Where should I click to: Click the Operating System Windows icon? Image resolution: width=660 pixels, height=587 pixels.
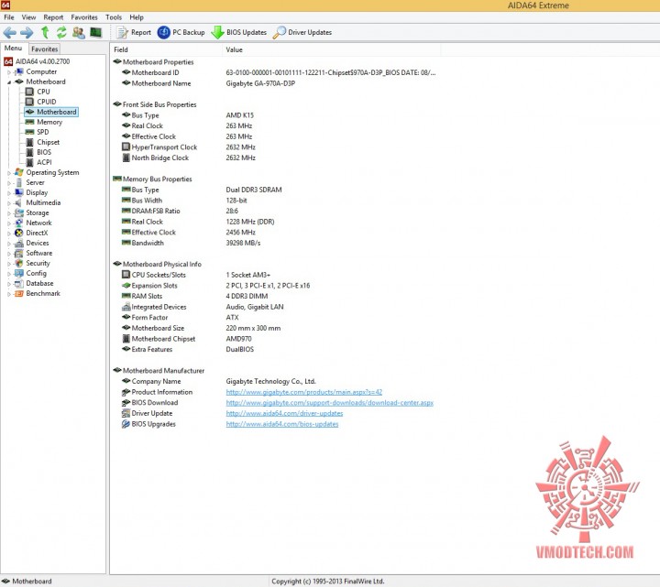19,172
